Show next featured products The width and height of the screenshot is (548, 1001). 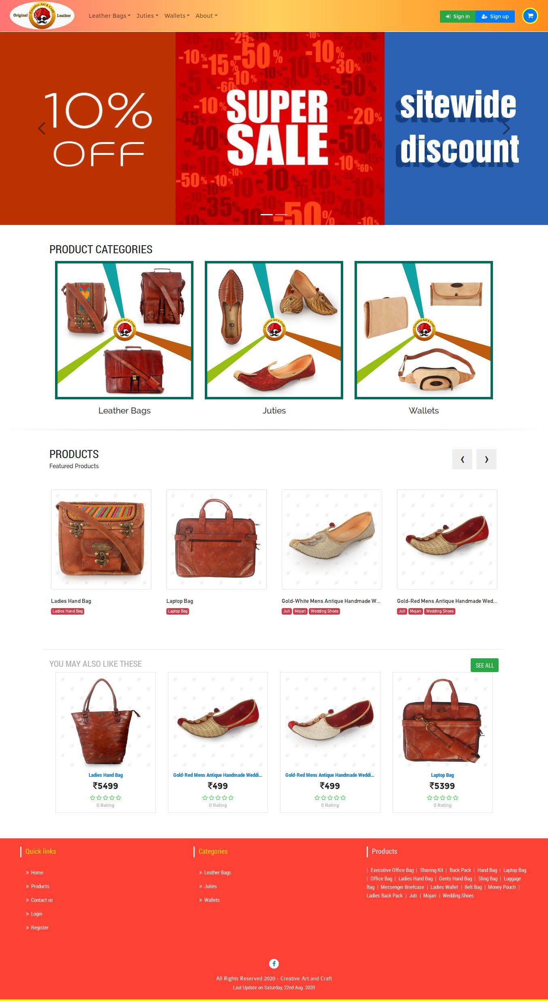[486, 459]
